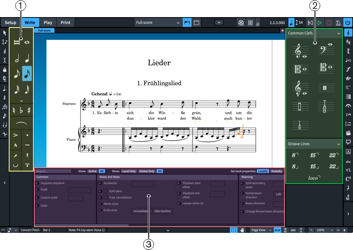Select the whole note duration
This screenshot has width=353, height=250.
pyautogui.click(x=28, y=42)
